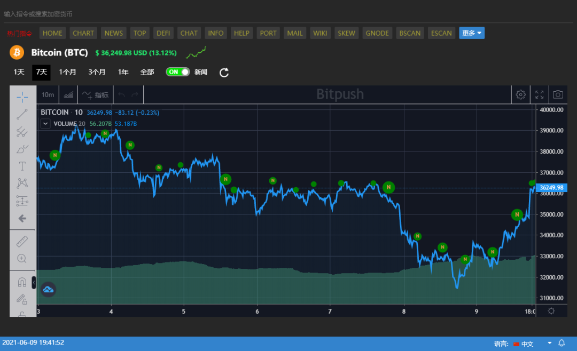Screen dimensions: 577x351
Task: Enter fullscreen chart mode
Action: [540, 94]
